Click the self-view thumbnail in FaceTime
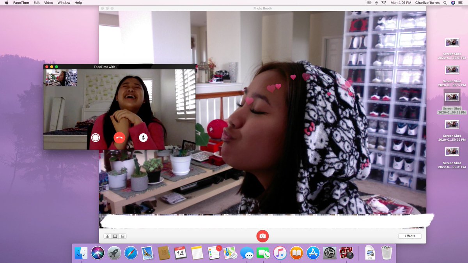This screenshot has width=468, height=263. (x=61, y=78)
